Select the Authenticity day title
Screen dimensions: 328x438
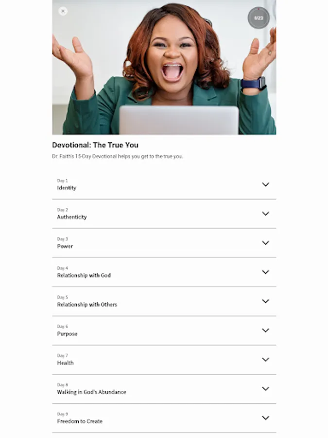(72, 217)
